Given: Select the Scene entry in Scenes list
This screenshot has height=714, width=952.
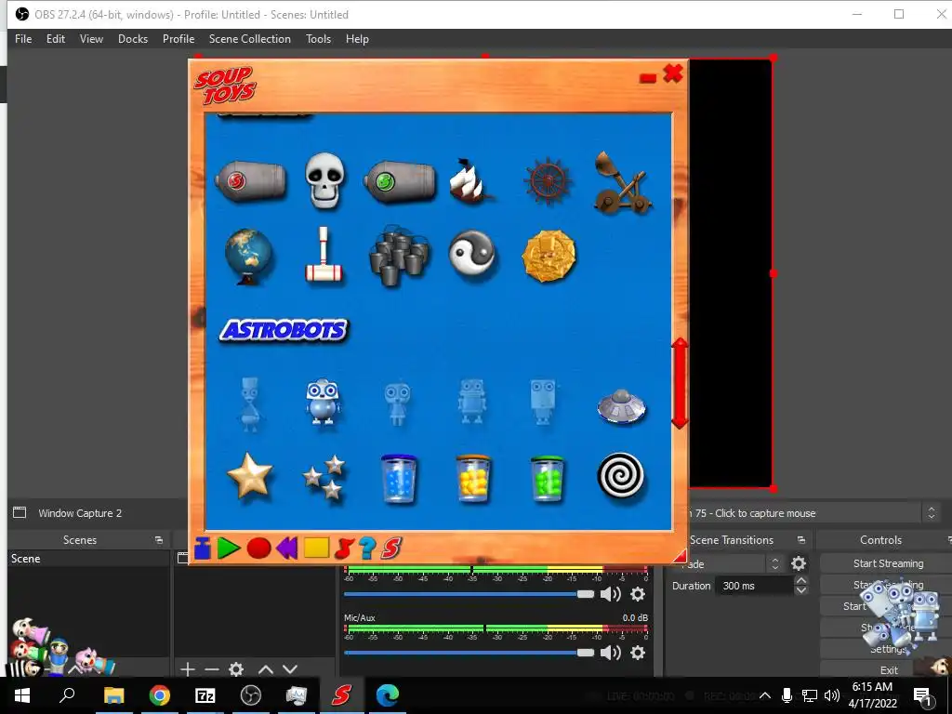Looking at the screenshot, I should pyautogui.click(x=88, y=559).
